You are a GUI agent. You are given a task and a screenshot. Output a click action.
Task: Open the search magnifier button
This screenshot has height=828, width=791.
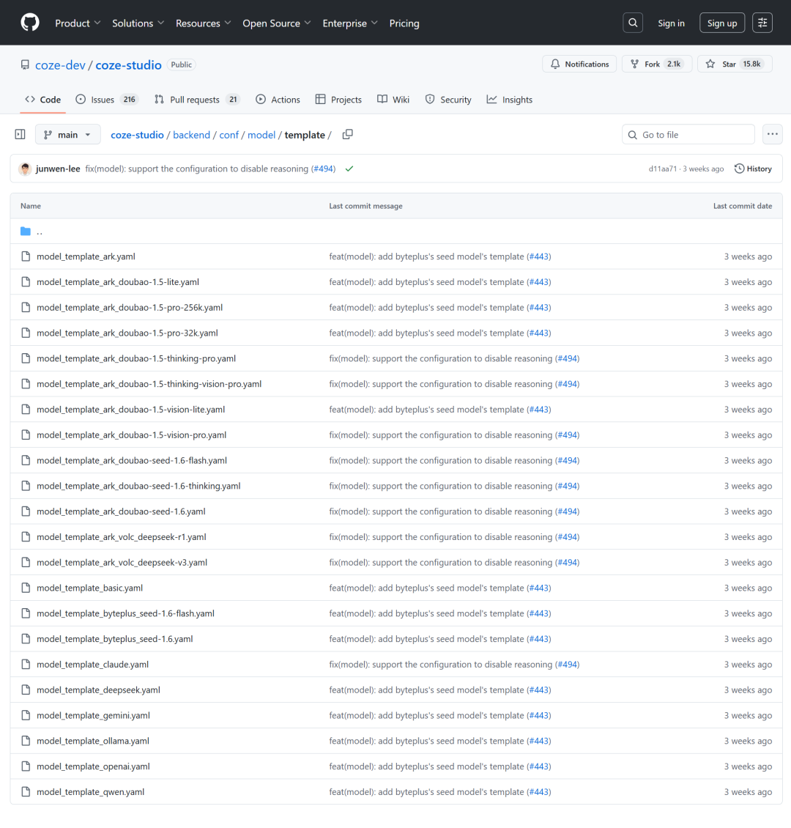(x=633, y=23)
